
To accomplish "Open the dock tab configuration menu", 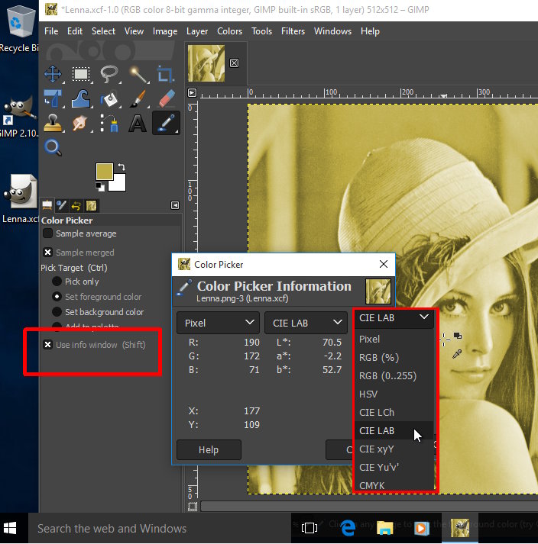I will tap(175, 205).
